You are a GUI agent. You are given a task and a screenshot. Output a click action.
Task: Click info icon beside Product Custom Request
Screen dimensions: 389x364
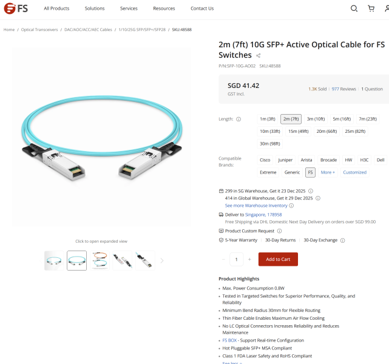tap(279, 231)
